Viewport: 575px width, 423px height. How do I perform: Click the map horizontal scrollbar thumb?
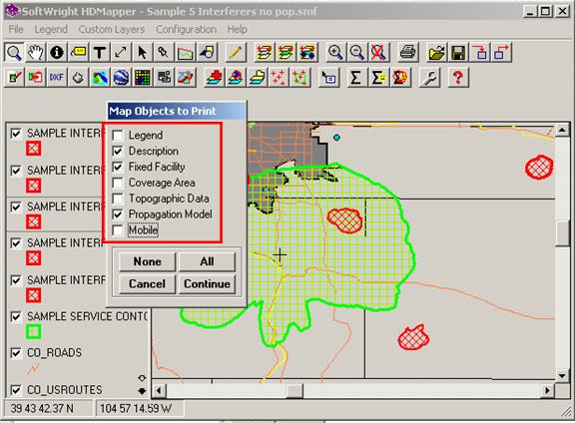[x=294, y=390]
